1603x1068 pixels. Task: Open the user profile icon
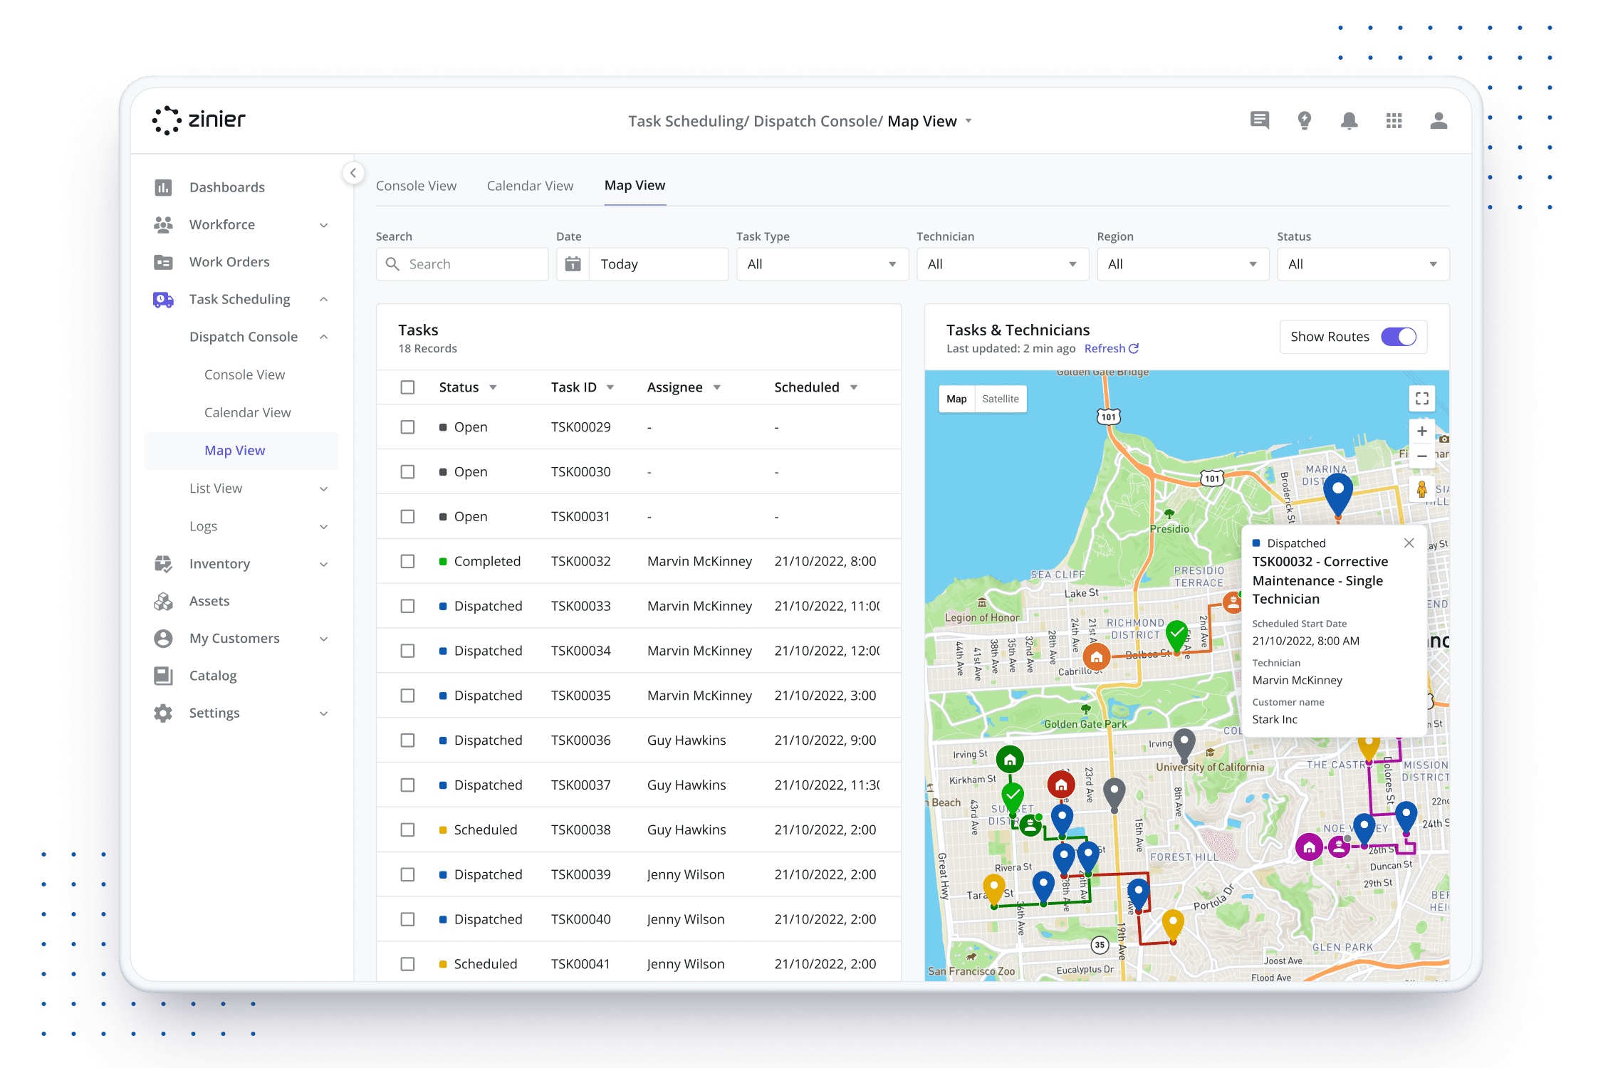[1438, 120]
